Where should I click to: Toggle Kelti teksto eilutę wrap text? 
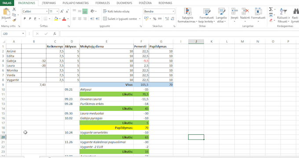tap(116, 11)
